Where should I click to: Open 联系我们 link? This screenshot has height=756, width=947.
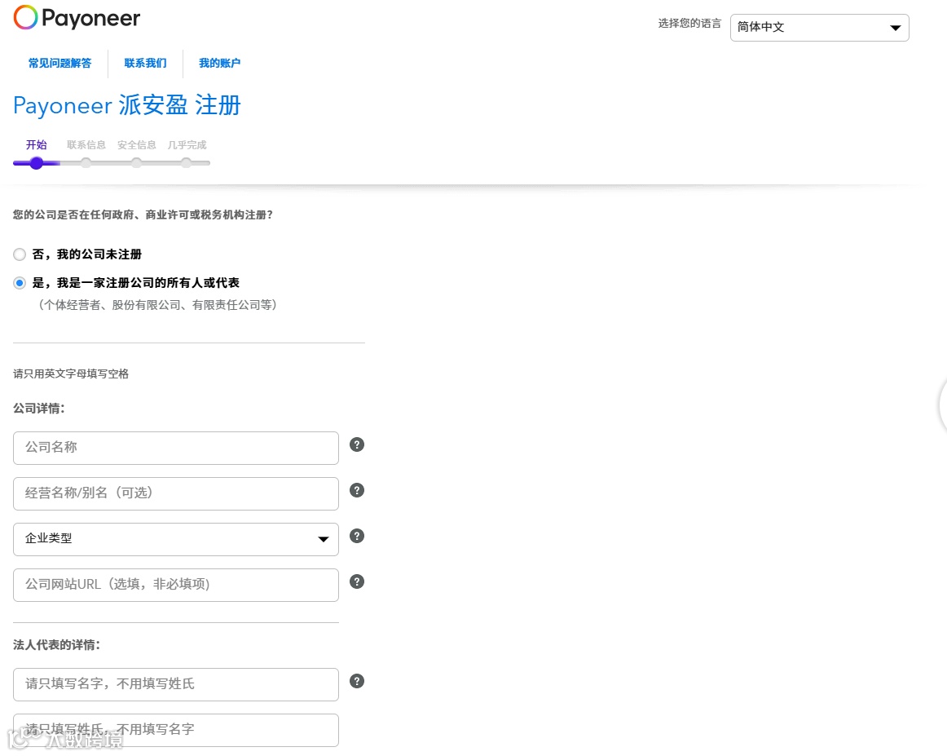(x=146, y=64)
